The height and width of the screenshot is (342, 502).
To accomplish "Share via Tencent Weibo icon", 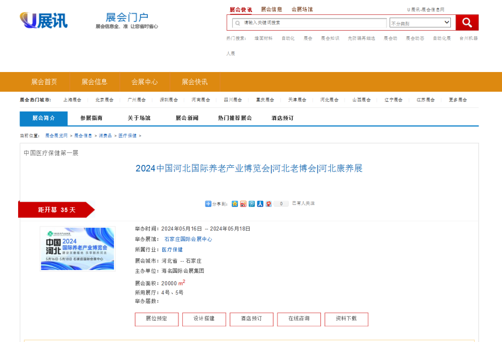I will (251, 204).
